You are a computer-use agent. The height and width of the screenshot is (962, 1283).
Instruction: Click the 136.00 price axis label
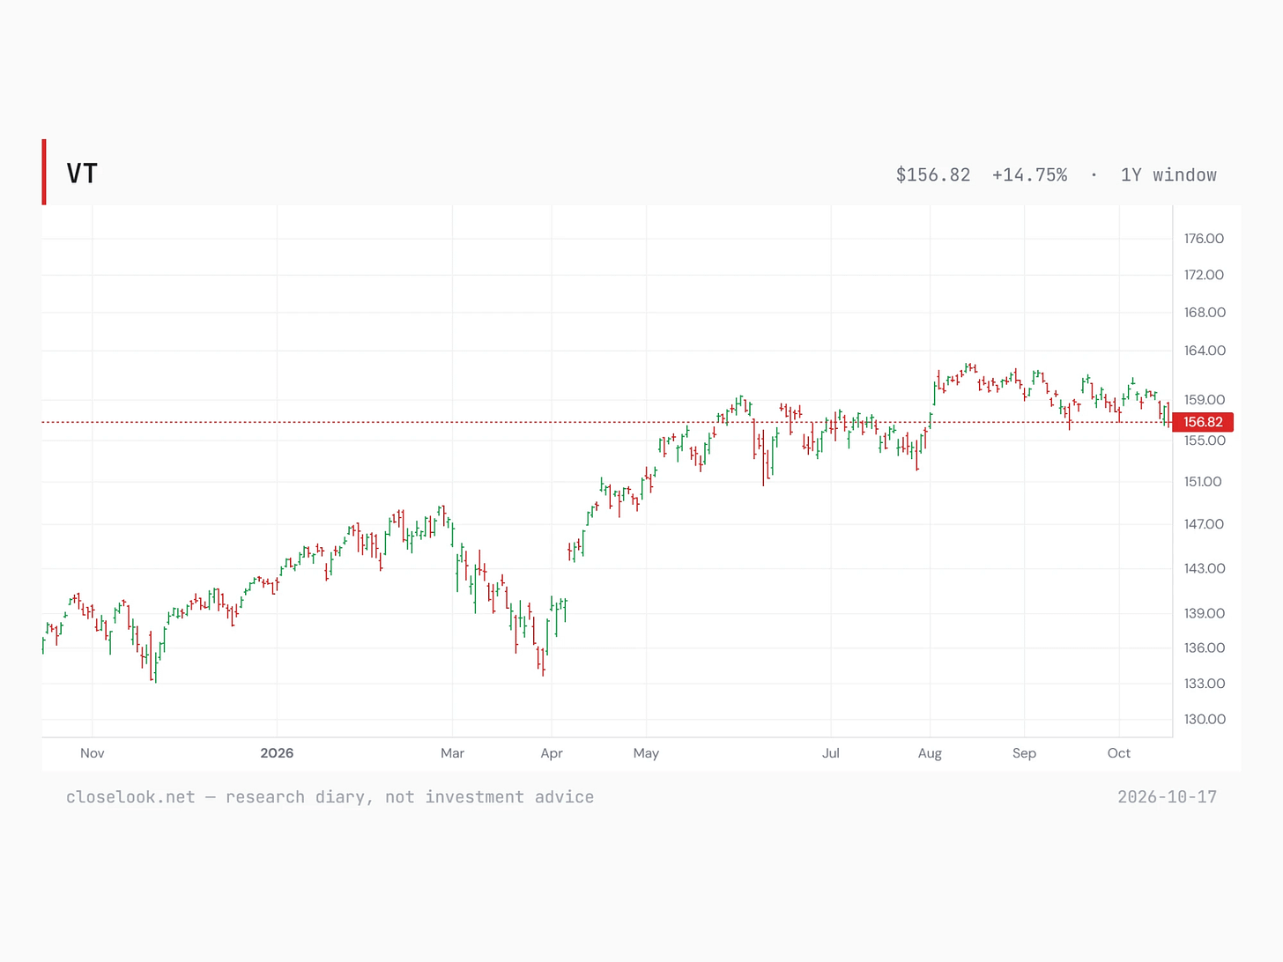tap(1204, 647)
